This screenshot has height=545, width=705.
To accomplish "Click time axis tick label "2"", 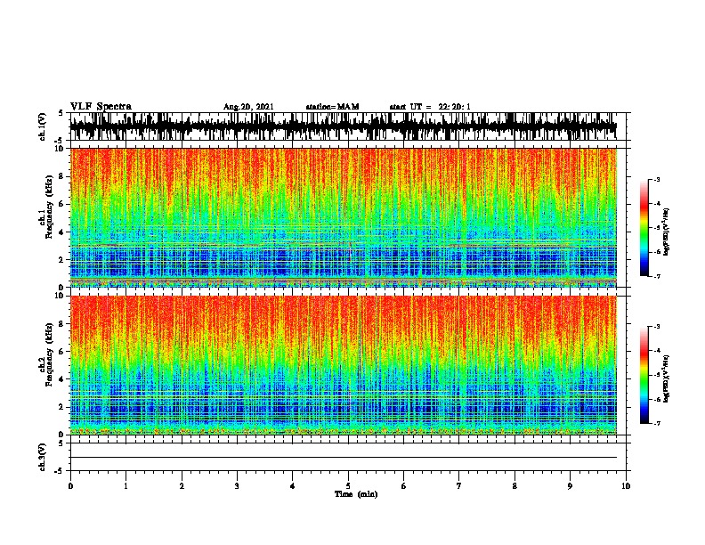I will click(x=182, y=486).
